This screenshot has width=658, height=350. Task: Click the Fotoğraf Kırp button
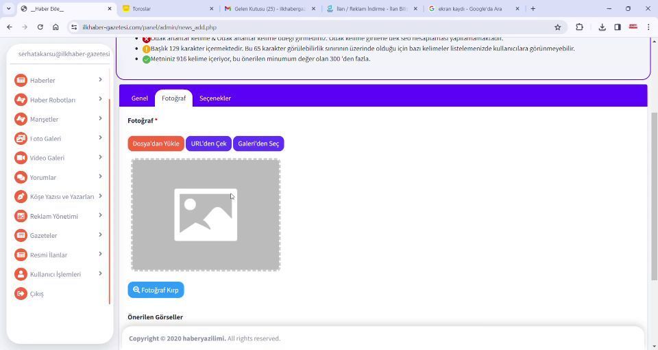[156, 290]
